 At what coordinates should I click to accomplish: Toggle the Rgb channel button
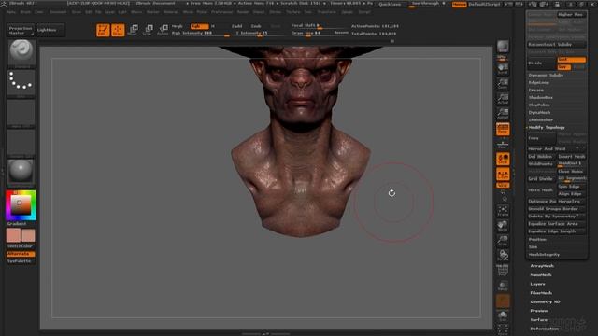(x=199, y=26)
